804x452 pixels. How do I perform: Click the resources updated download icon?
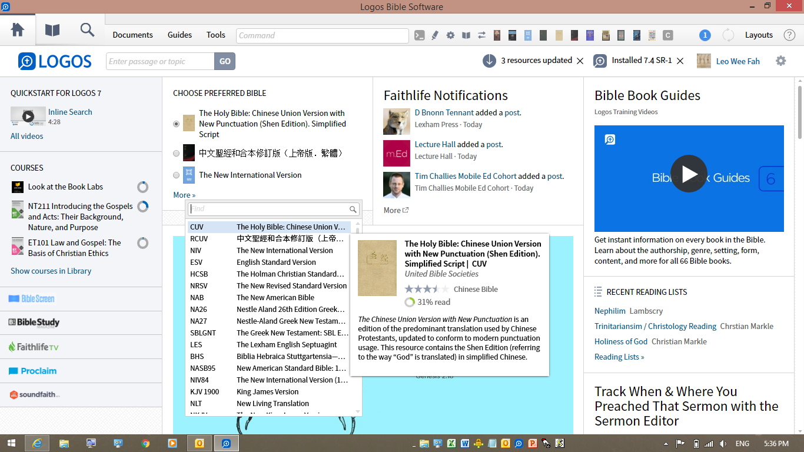click(489, 61)
